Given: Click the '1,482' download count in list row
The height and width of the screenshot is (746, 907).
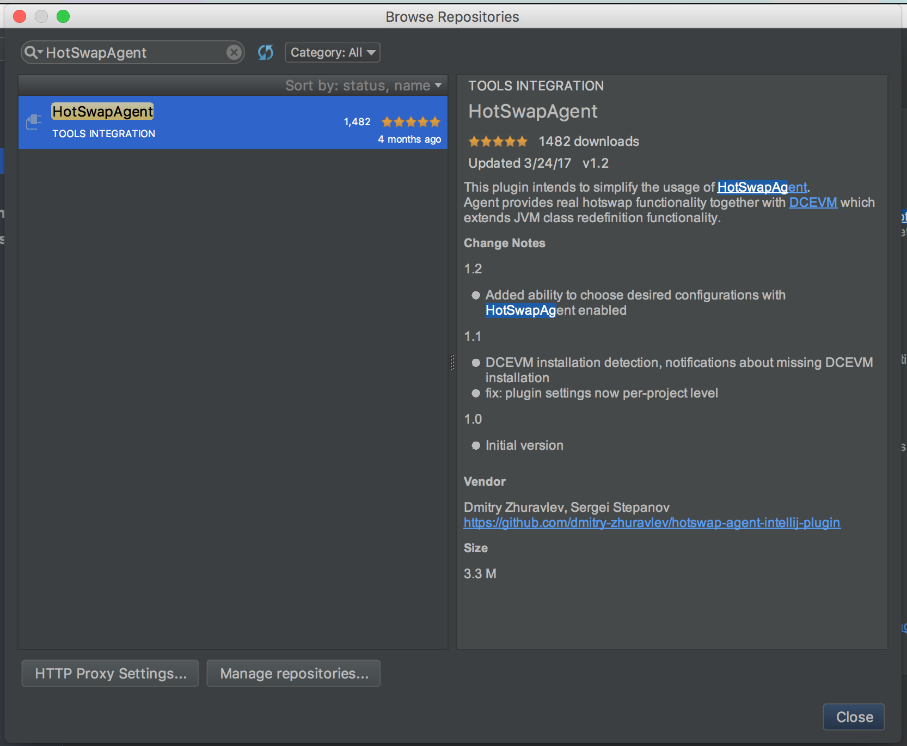Looking at the screenshot, I should point(357,122).
